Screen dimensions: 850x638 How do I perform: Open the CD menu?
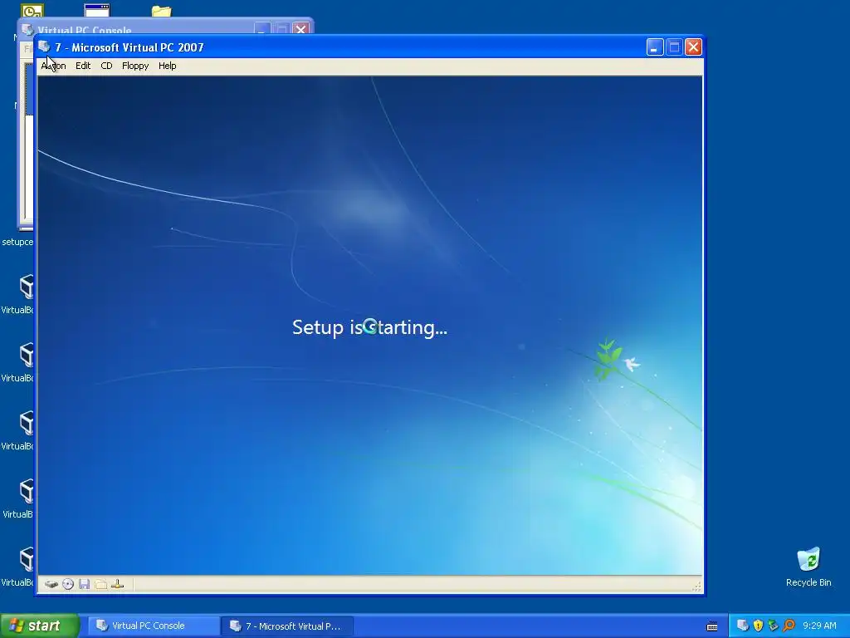(106, 66)
